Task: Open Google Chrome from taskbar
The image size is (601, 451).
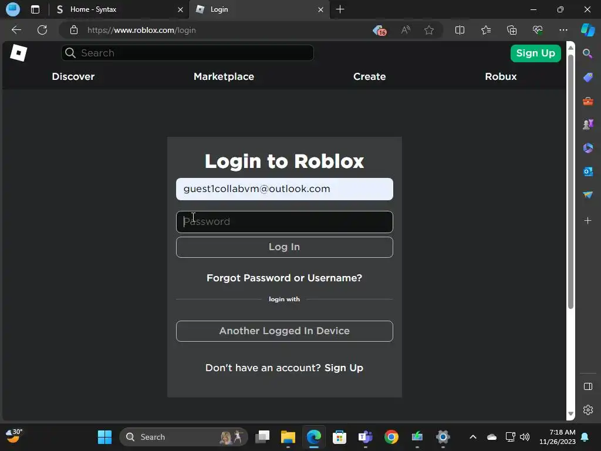Action: click(x=391, y=437)
